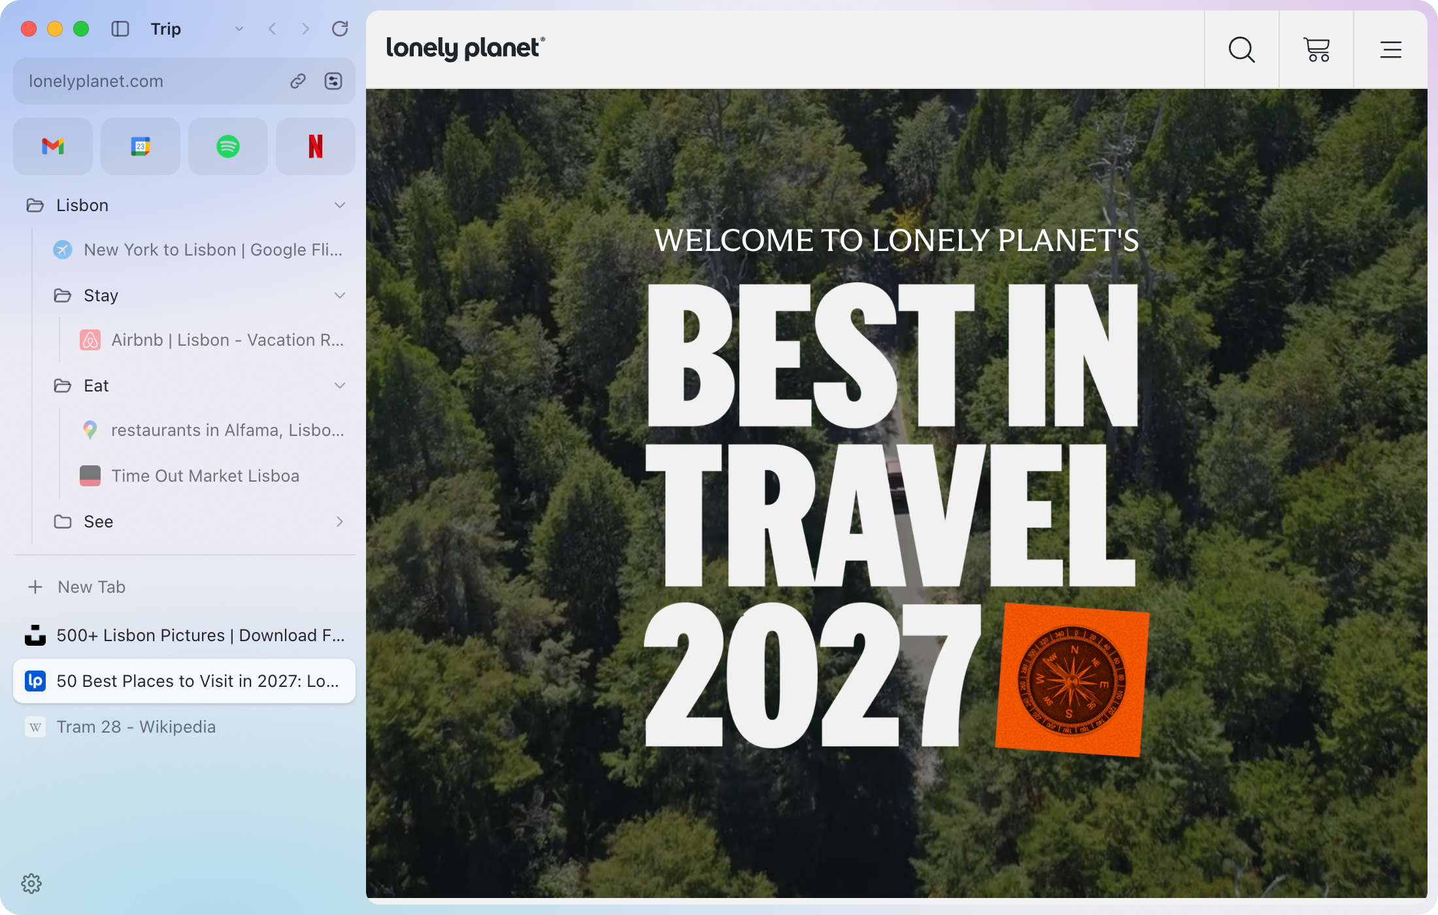Go back with the left arrow
This screenshot has height=915, width=1438.
(x=273, y=29)
